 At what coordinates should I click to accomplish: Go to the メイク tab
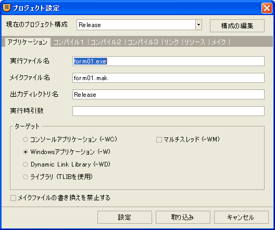coord(219,42)
